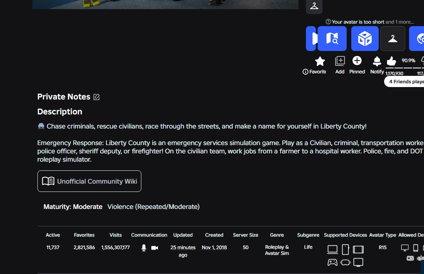Click the open book icon on wiki button
This screenshot has width=424, height=274.
tap(48, 181)
